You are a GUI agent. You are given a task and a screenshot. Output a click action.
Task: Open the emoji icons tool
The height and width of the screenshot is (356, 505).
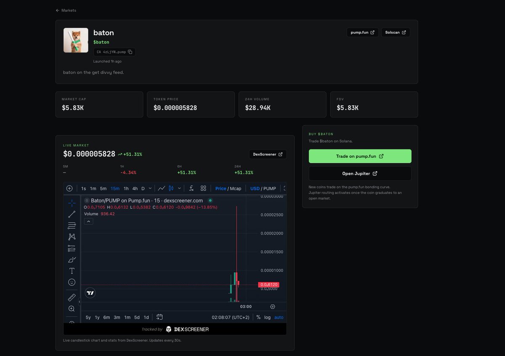tap(72, 283)
